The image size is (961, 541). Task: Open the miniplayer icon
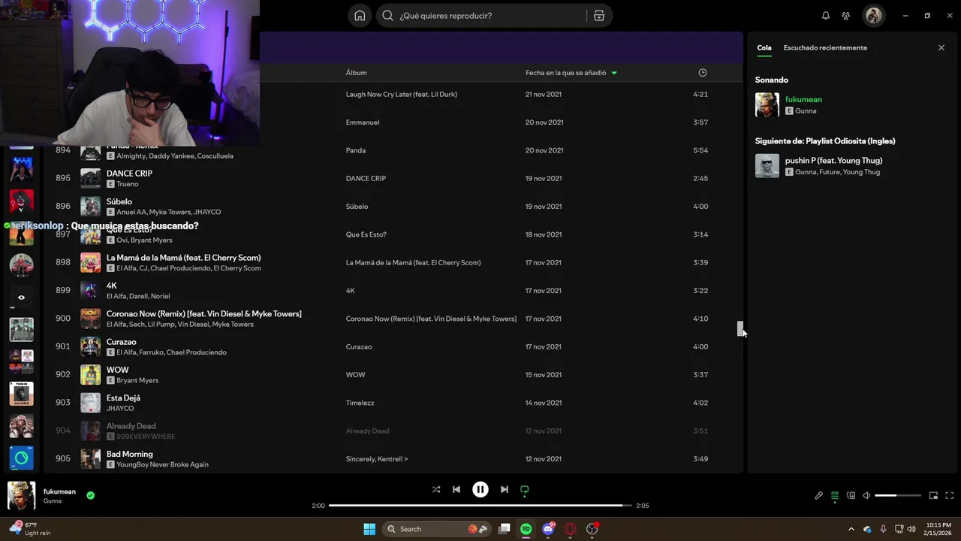(x=934, y=495)
